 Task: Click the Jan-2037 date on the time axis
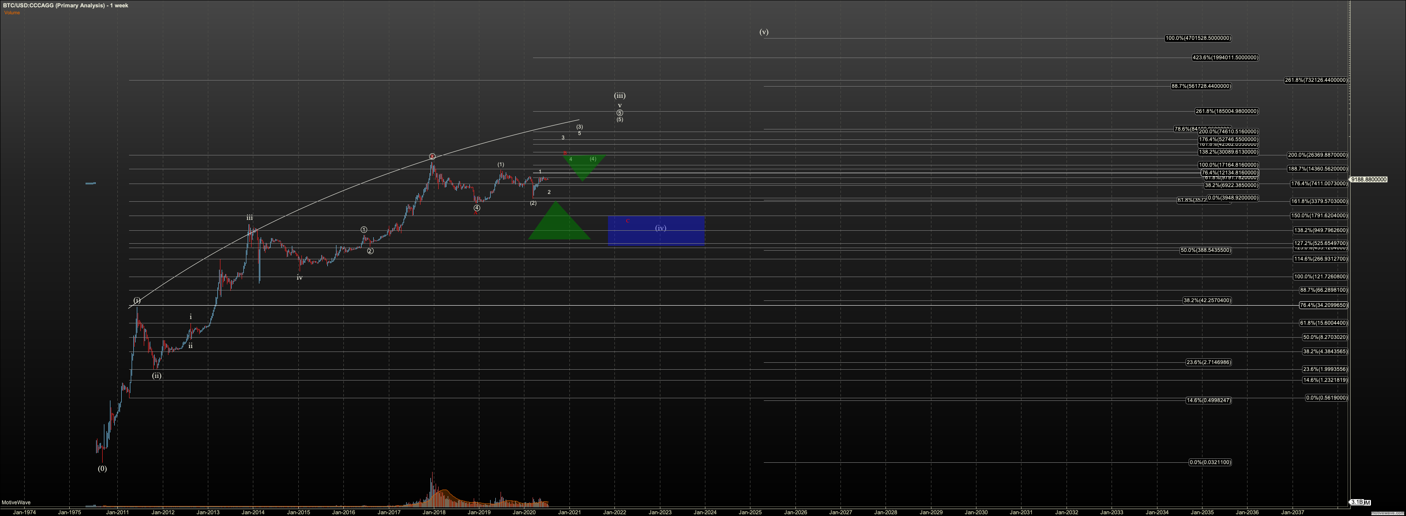1293,512
